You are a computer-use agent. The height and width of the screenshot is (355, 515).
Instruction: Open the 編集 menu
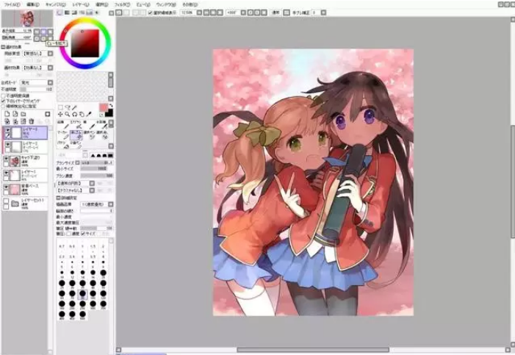tap(33, 4)
